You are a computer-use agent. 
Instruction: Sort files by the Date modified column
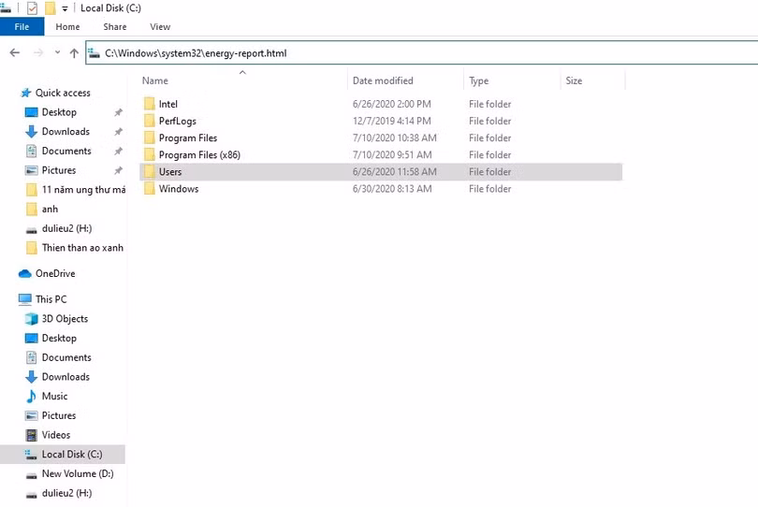tap(383, 81)
